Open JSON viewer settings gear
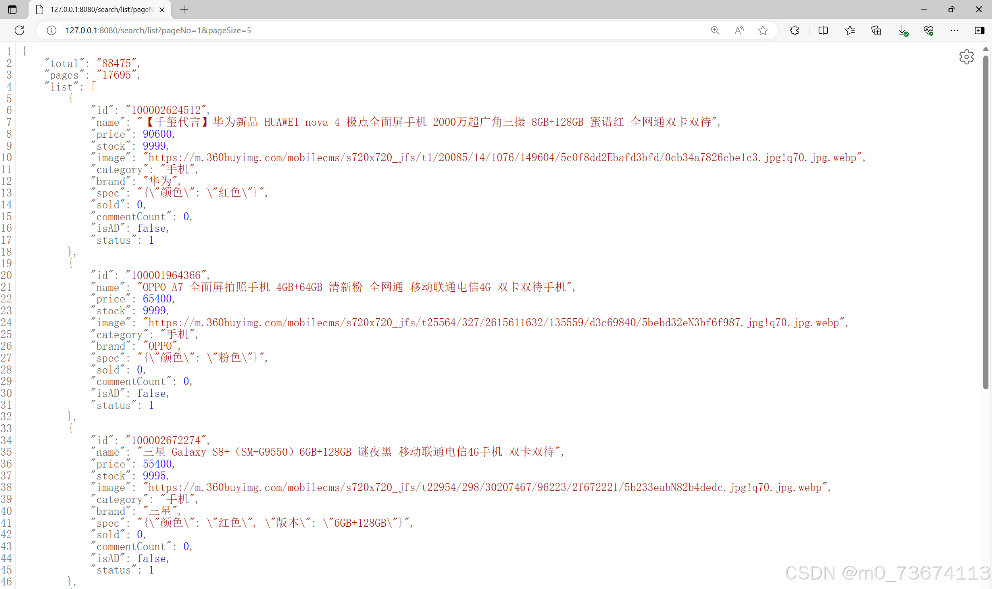 [x=966, y=57]
